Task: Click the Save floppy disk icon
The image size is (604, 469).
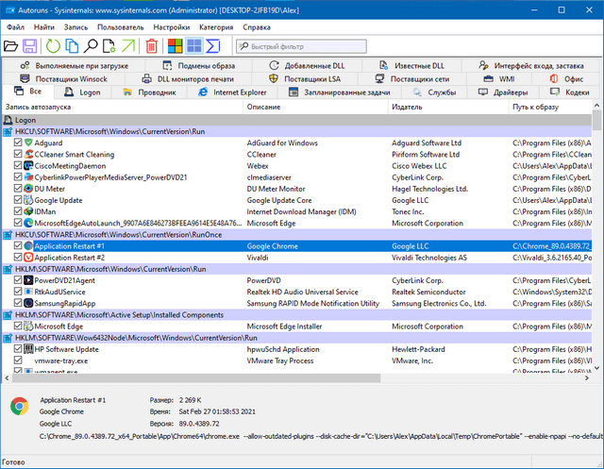Action: [x=30, y=46]
